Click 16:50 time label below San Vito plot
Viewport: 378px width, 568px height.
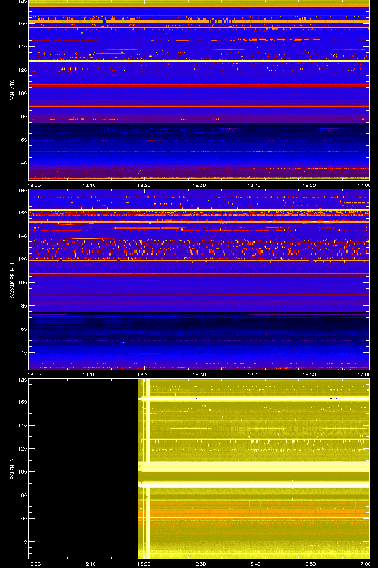click(x=309, y=185)
